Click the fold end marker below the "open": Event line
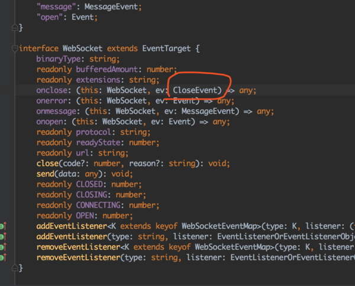 [15, 28]
